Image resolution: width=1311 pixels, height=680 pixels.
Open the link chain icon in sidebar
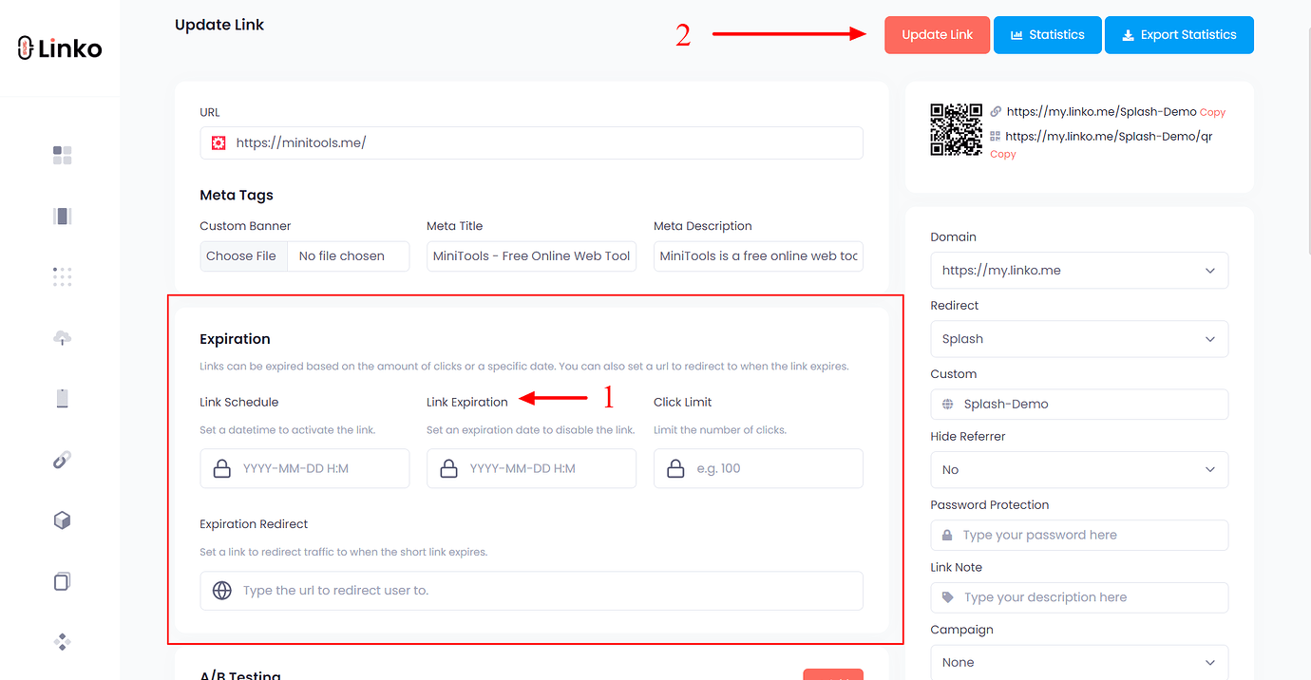(x=61, y=459)
